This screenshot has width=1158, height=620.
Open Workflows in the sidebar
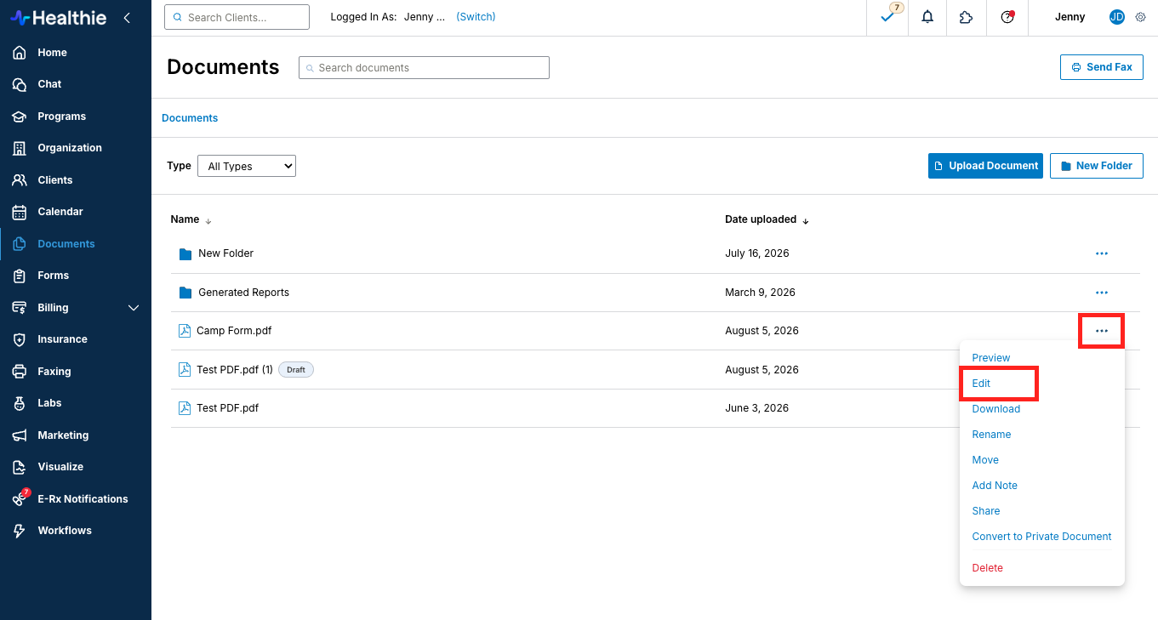[64, 531]
